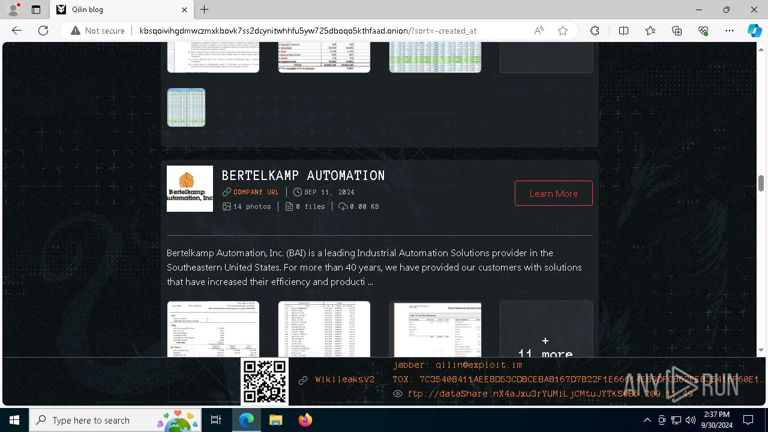Screen dimensions: 768x432
Task: Open small green spreadsheet thumbnail above
Action: point(186,107)
